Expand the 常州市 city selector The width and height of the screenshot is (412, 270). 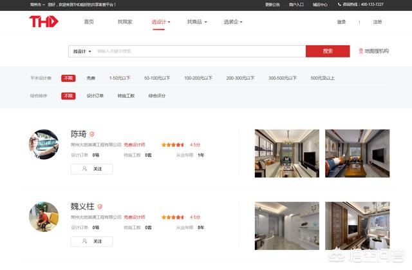pos(37,5)
